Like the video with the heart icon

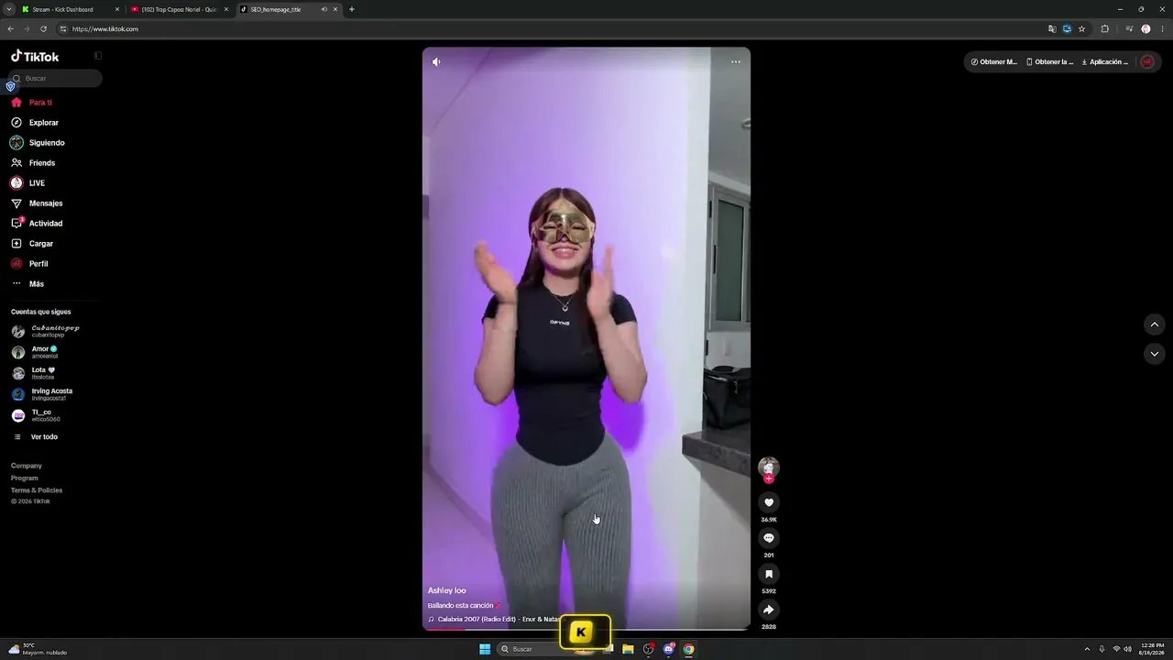[769, 502]
